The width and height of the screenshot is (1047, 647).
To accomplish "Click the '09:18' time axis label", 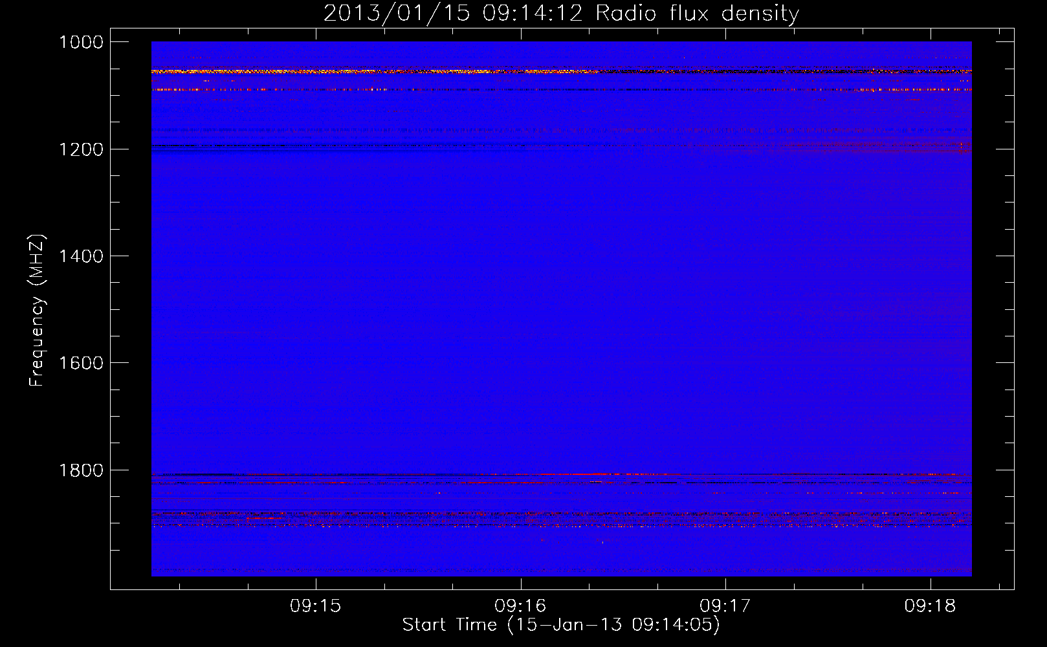I will (930, 606).
